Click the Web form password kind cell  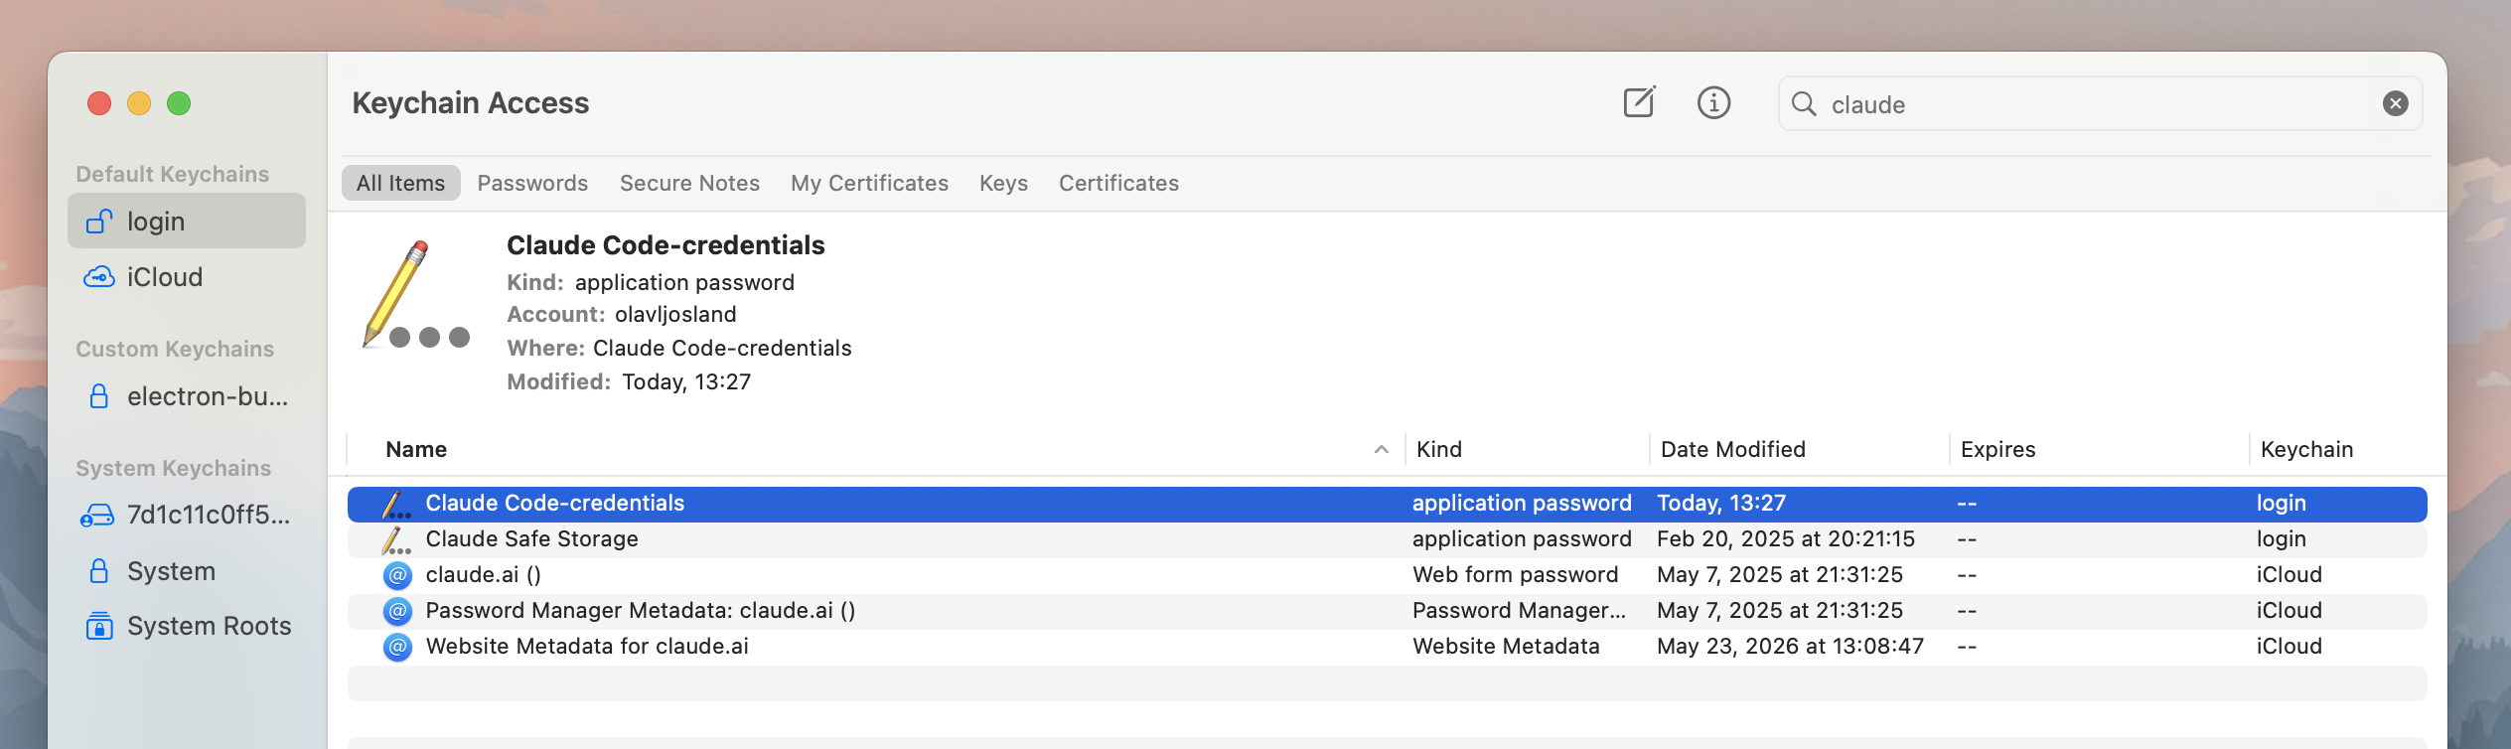[1515, 575]
